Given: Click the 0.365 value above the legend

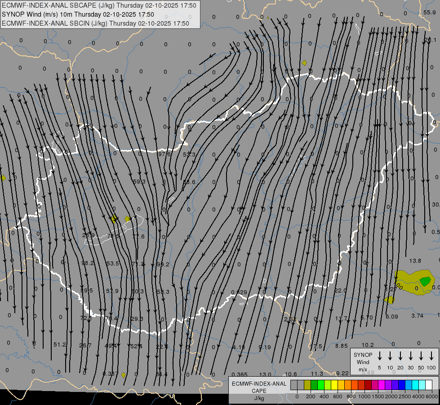Looking at the screenshot, I should (x=240, y=375).
